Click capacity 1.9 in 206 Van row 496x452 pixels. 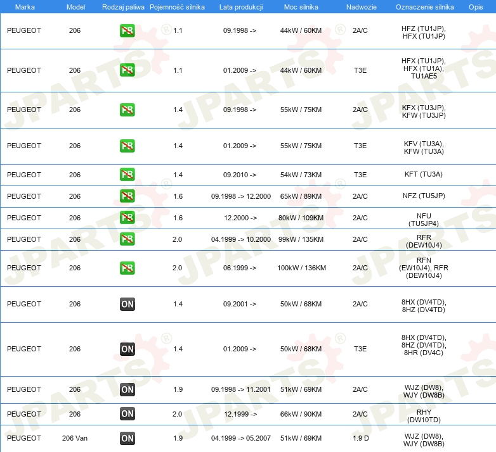pyautogui.click(x=178, y=438)
